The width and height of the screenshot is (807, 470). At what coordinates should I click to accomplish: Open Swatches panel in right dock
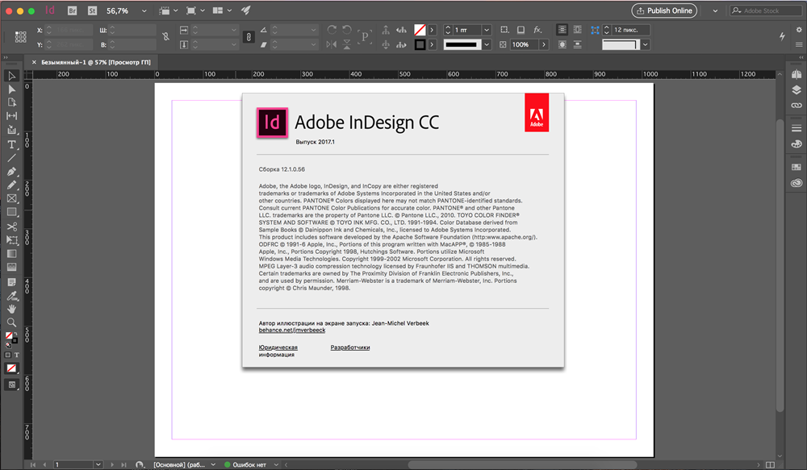pyautogui.click(x=797, y=167)
